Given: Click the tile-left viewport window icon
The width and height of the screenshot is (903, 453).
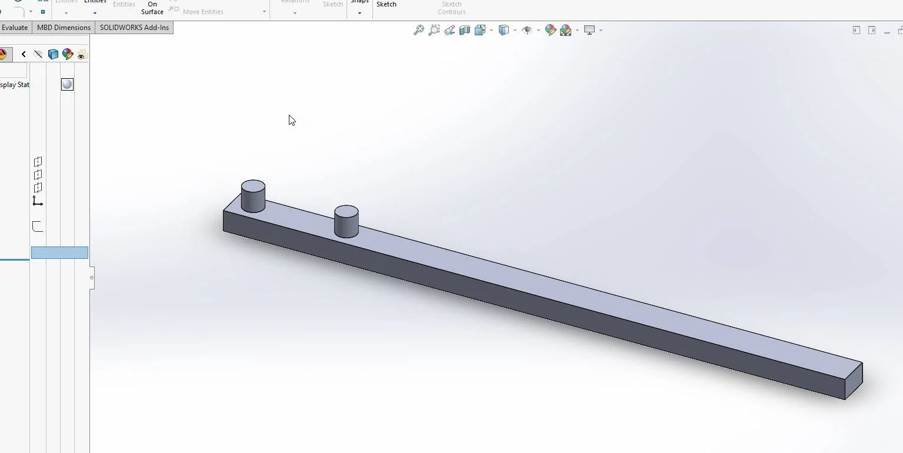Looking at the screenshot, I should point(857,30).
